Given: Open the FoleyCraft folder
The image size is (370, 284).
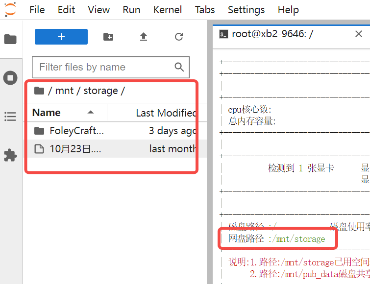Looking at the screenshot, I should (x=77, y=131).
